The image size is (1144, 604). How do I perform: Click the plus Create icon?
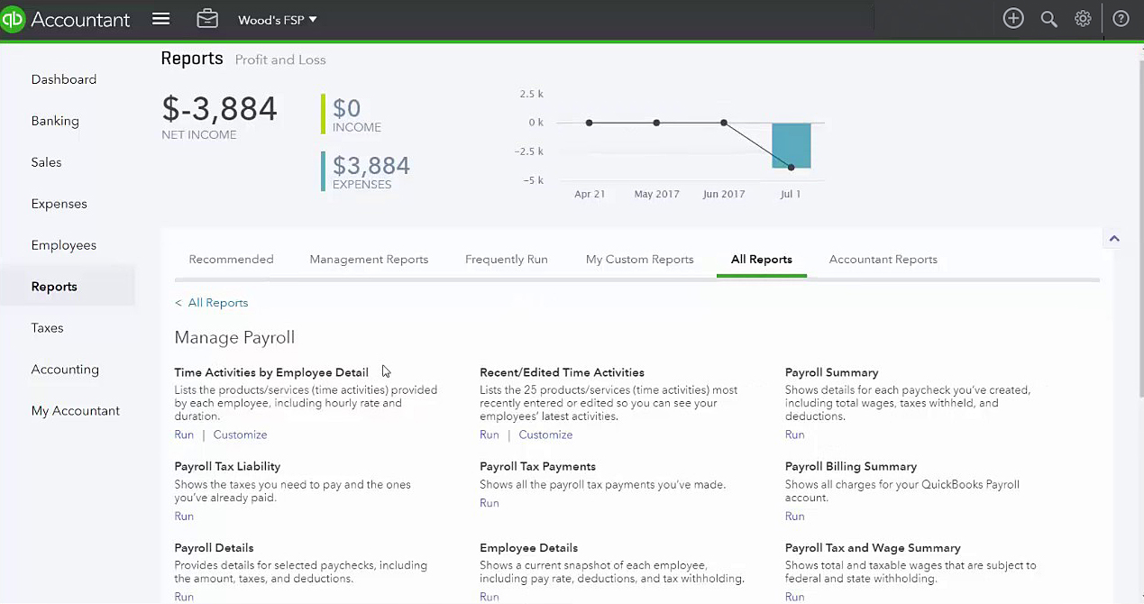pyautogui.click(x=1013, y=19)
